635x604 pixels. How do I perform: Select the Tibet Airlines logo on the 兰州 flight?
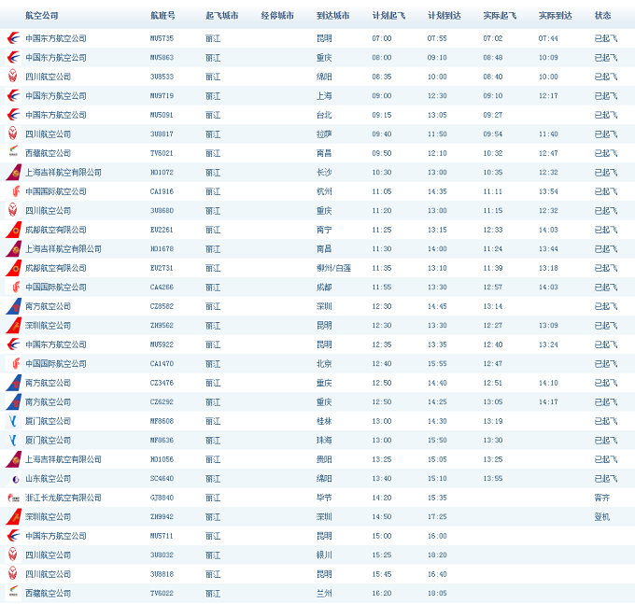click(13, 594)
